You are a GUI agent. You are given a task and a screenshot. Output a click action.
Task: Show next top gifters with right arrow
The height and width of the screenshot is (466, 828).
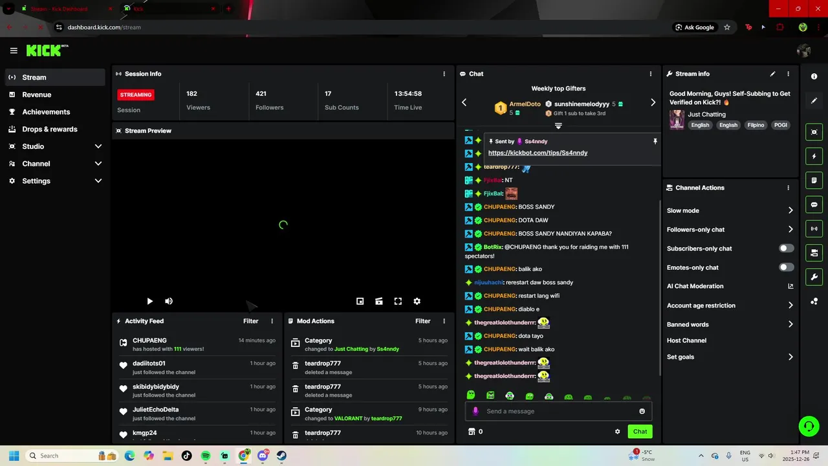[653, 102]
